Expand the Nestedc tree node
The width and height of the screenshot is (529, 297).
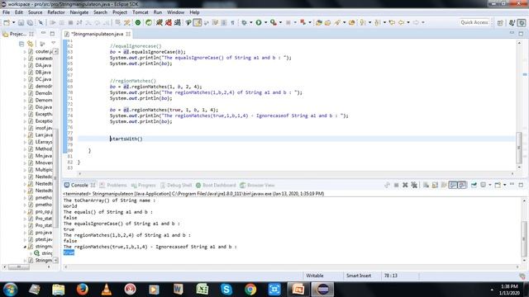[25, 177]
